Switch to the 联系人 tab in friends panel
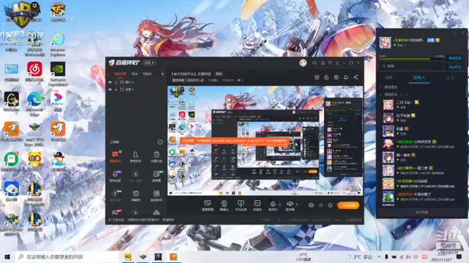The width and height of the screenshot is (469, 263). 419,77
